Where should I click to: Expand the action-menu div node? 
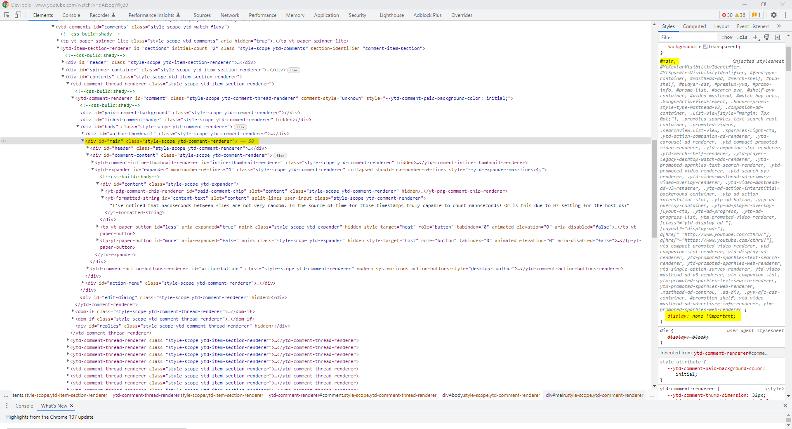coord(82,283)
